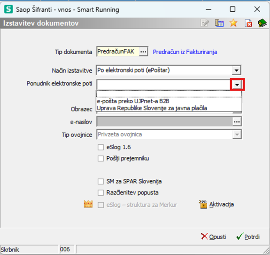Enable Razčlenitev popusta checkbox
Screen dimensions: 270x255
click(101, 193)
